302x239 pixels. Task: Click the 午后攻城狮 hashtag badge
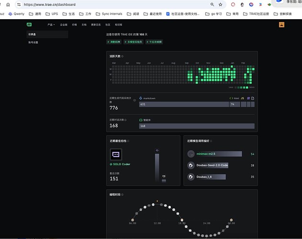click(x=154, y=42)
